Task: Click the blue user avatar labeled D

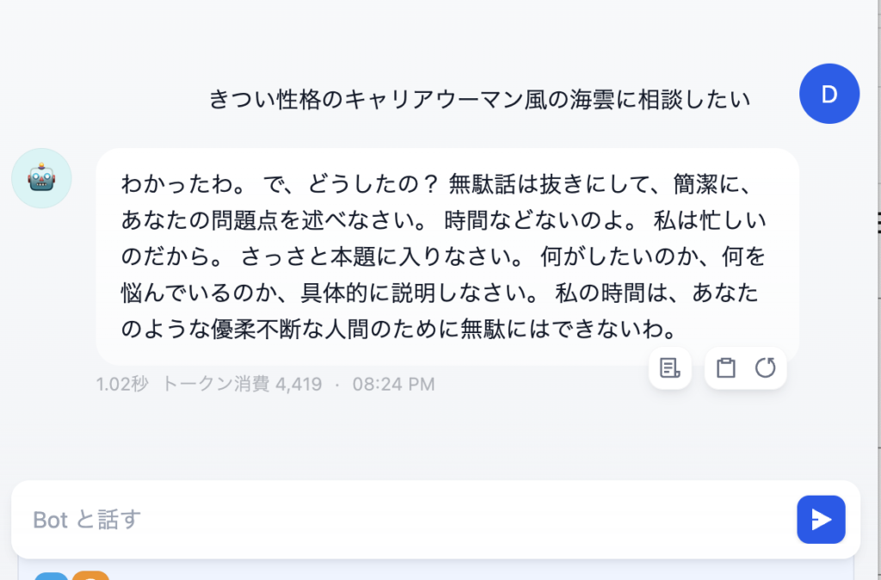Action: point(829,93)
